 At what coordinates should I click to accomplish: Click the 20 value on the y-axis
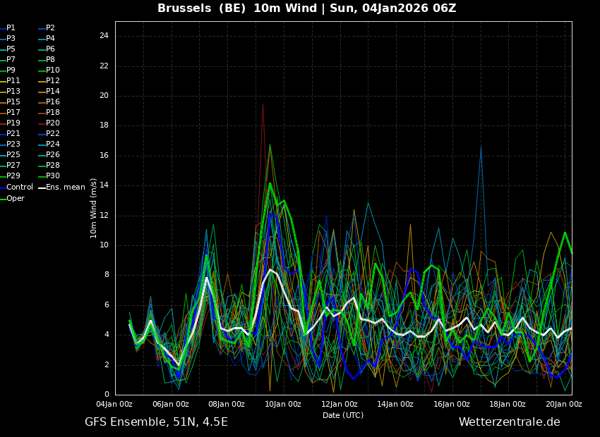coord(104,96)
